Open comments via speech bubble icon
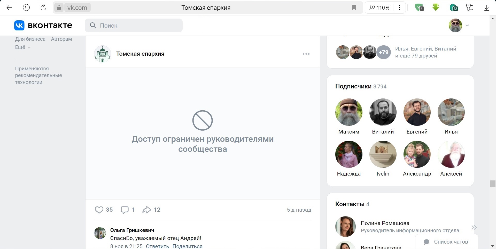This screenshot has height=249, width=496. [x=125, y=210]
